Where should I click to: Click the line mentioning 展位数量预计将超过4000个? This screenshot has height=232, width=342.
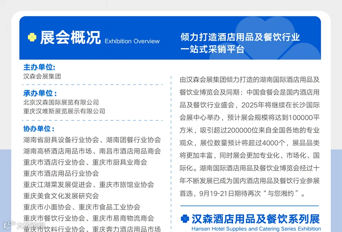250,143
